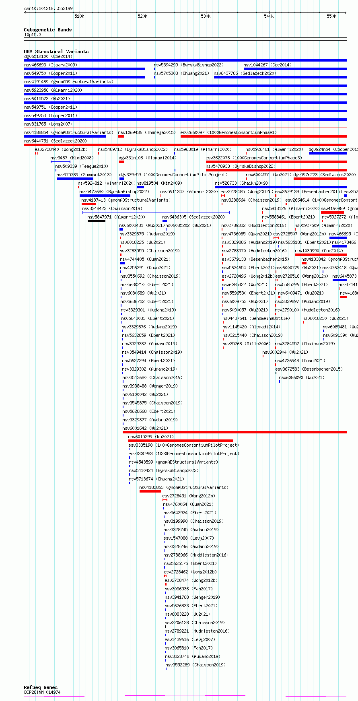Select the Cytogenetic Bands track title

tap(48, 30)
